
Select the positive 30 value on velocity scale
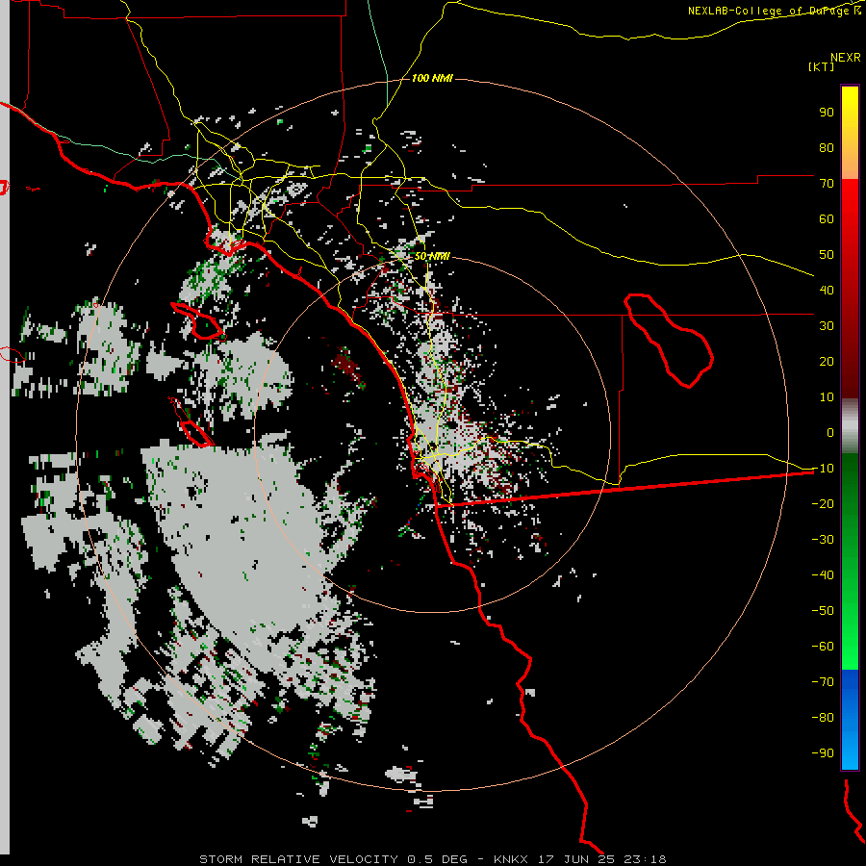coord(827,326)
